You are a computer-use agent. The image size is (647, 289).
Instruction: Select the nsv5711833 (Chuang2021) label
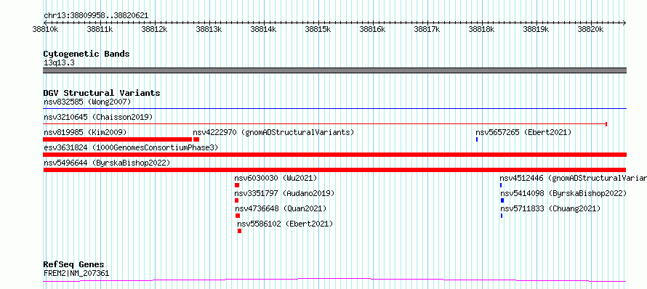pyautogui.click(x=550, y=208)
